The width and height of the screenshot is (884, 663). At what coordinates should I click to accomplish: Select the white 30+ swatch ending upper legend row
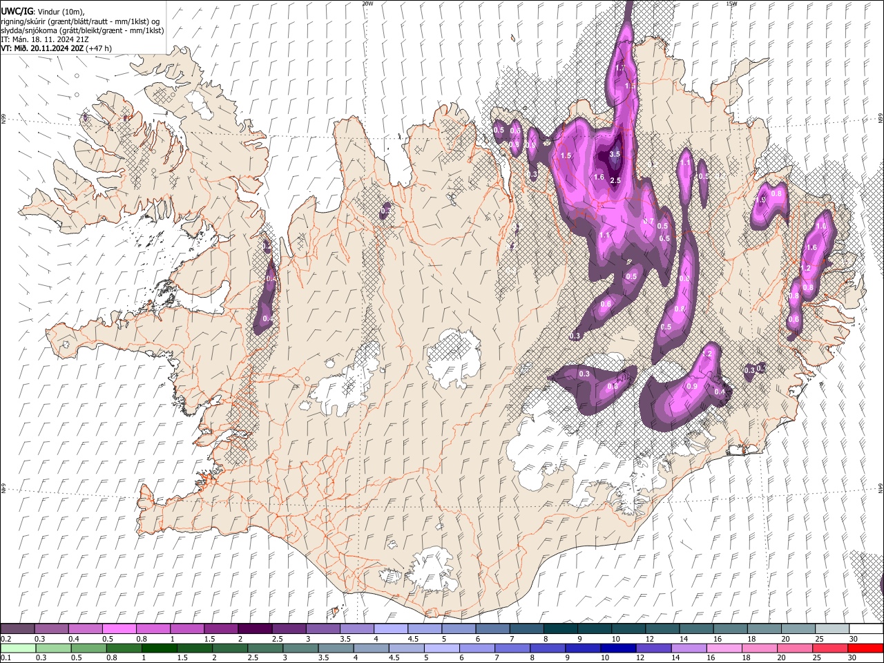tap(866, 629)
